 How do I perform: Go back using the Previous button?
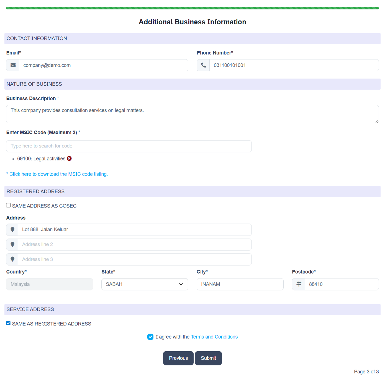[x=178, y=358]
